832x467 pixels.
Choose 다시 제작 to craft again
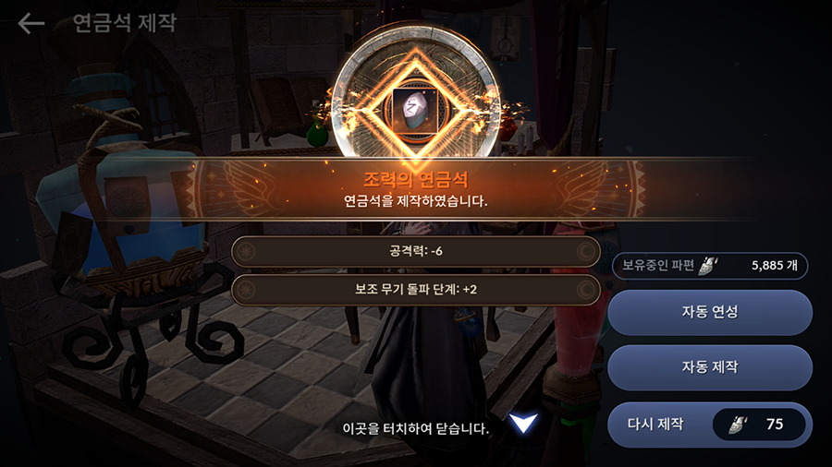pos(709,425)
